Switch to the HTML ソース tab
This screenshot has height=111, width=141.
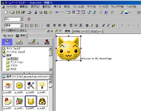[81, 32]
